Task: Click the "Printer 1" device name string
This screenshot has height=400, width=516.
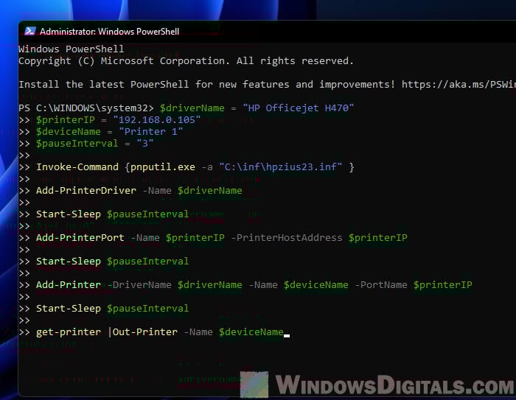Action: click(x=150, y=132)
